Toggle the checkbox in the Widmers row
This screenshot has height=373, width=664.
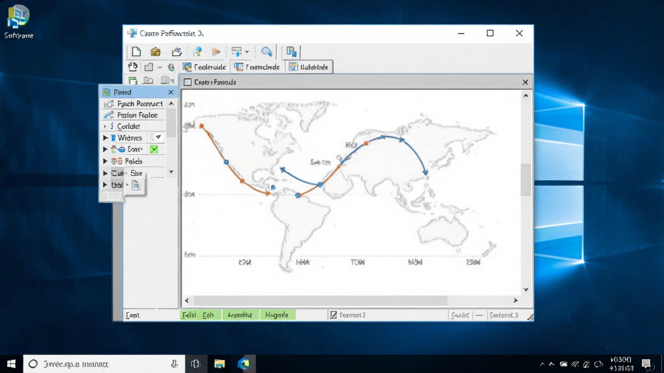point(156,137)
